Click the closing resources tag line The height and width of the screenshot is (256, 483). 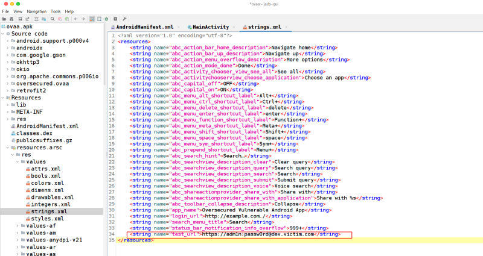click(x=135, y=240)
